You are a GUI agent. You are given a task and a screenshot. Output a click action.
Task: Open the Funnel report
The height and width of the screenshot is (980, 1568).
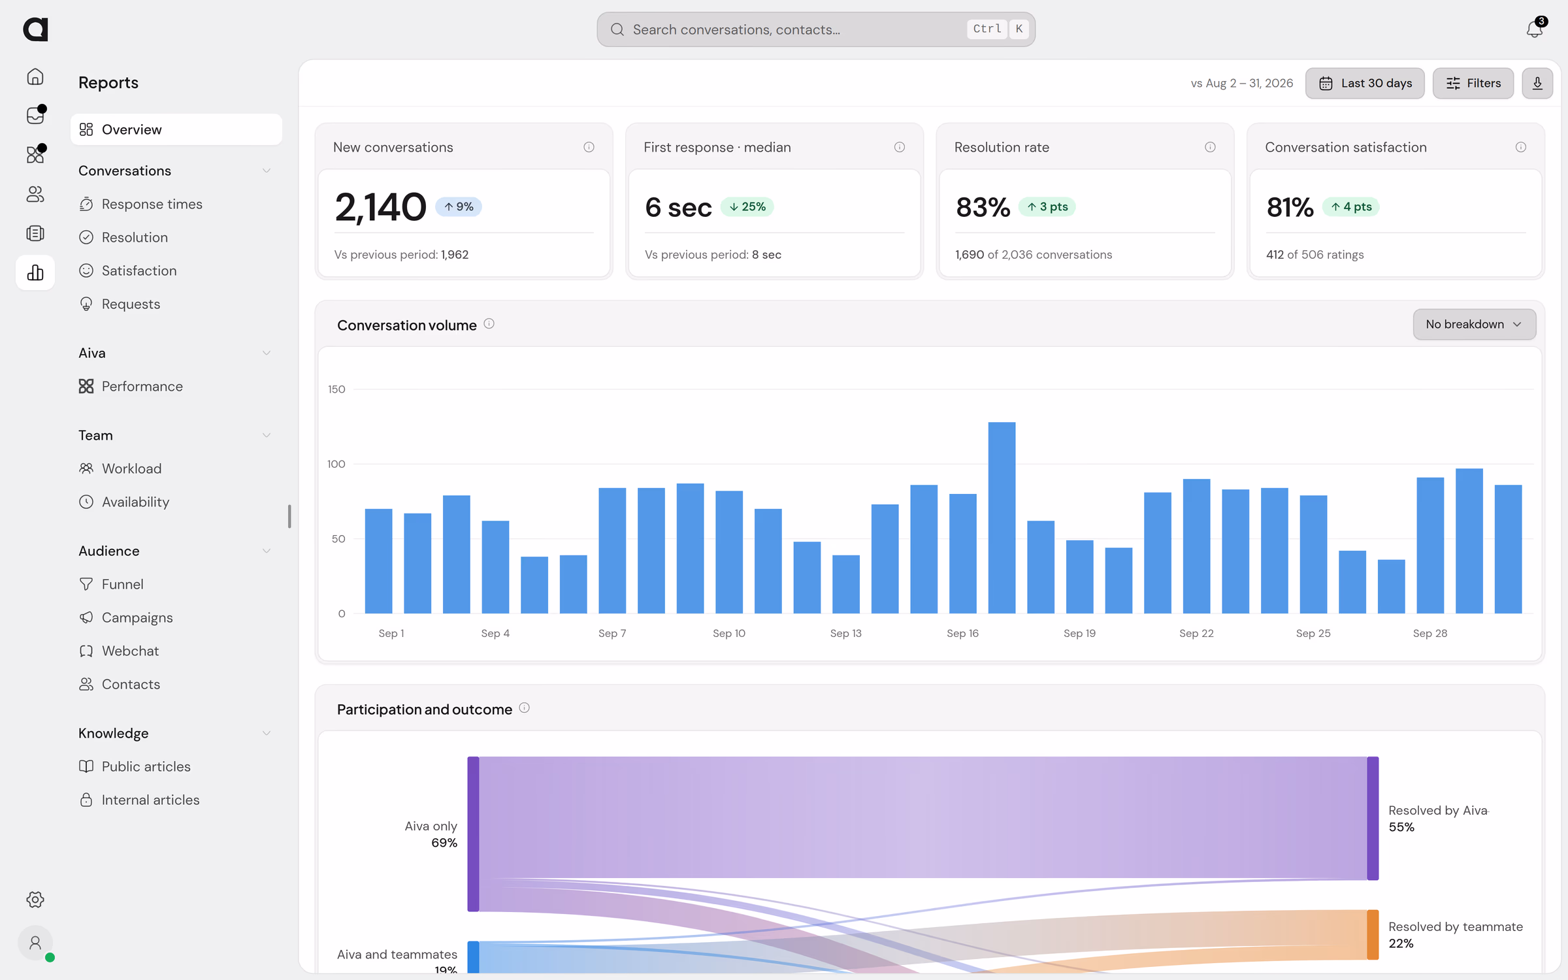(176, 584)
